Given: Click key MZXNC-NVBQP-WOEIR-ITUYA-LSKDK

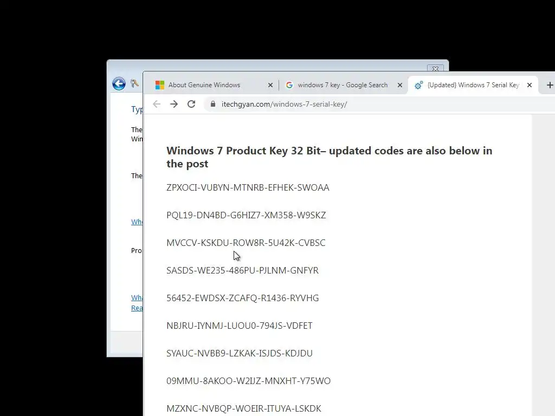Looking at the screenshot, I should 243,408.
